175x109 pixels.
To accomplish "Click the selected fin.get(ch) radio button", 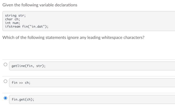I will pos(5,98).
